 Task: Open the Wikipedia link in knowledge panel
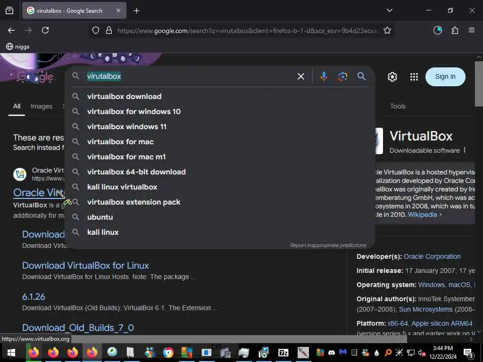coord(422,214)
